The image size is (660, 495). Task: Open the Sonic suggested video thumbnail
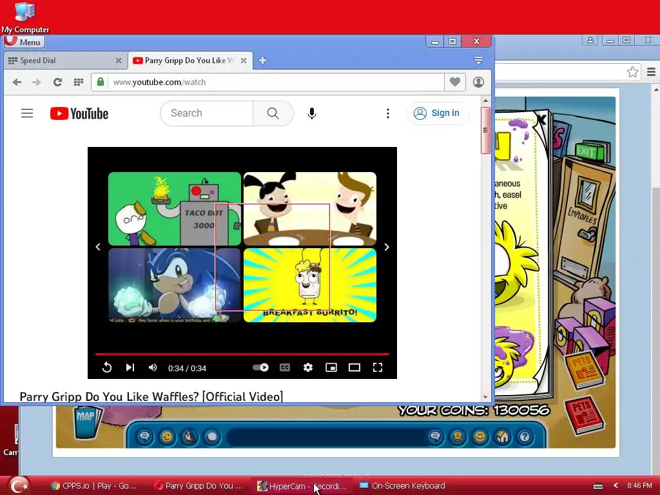coord(174,286)
